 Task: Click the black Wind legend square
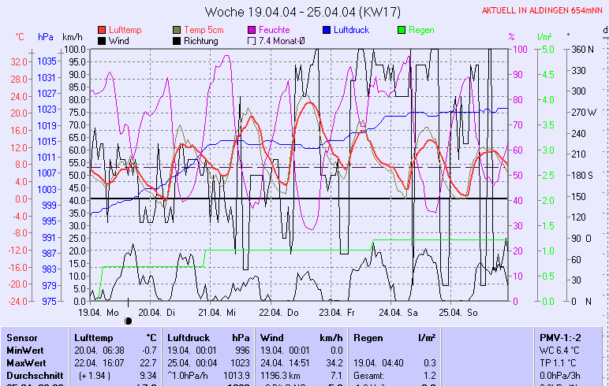tap(102, 40)
